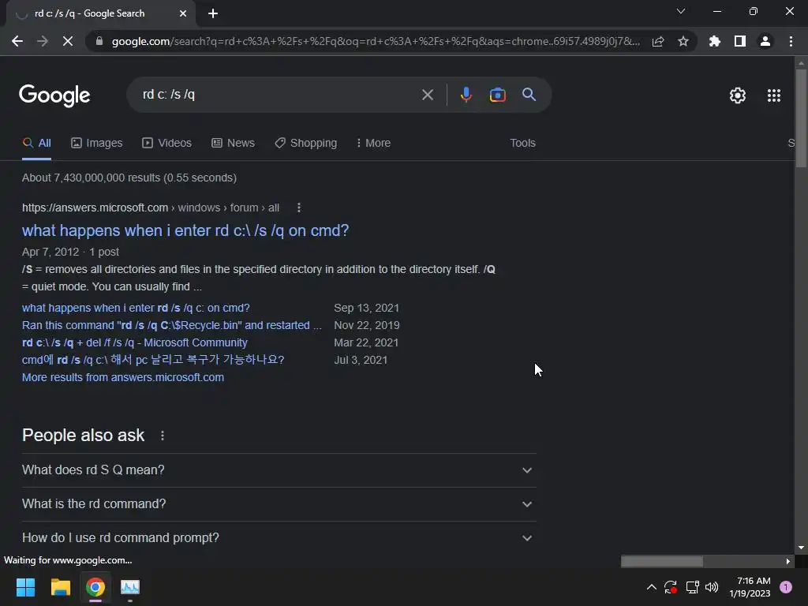Open a new tab with the plus button
Viewport: 808px width, 606px height.
click(213, 13)
